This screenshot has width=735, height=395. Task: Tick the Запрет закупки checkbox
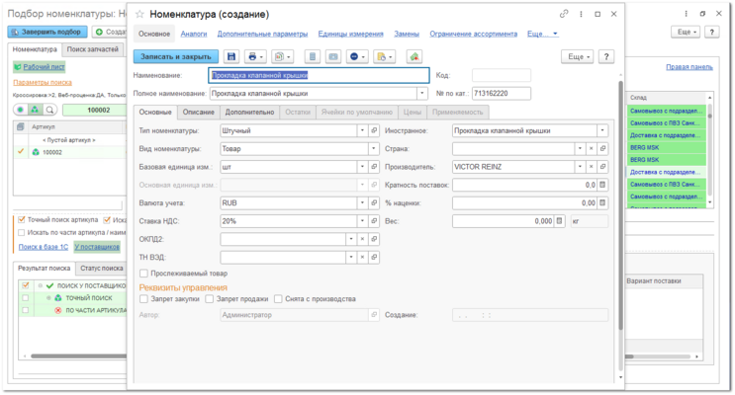coord(143,298)
